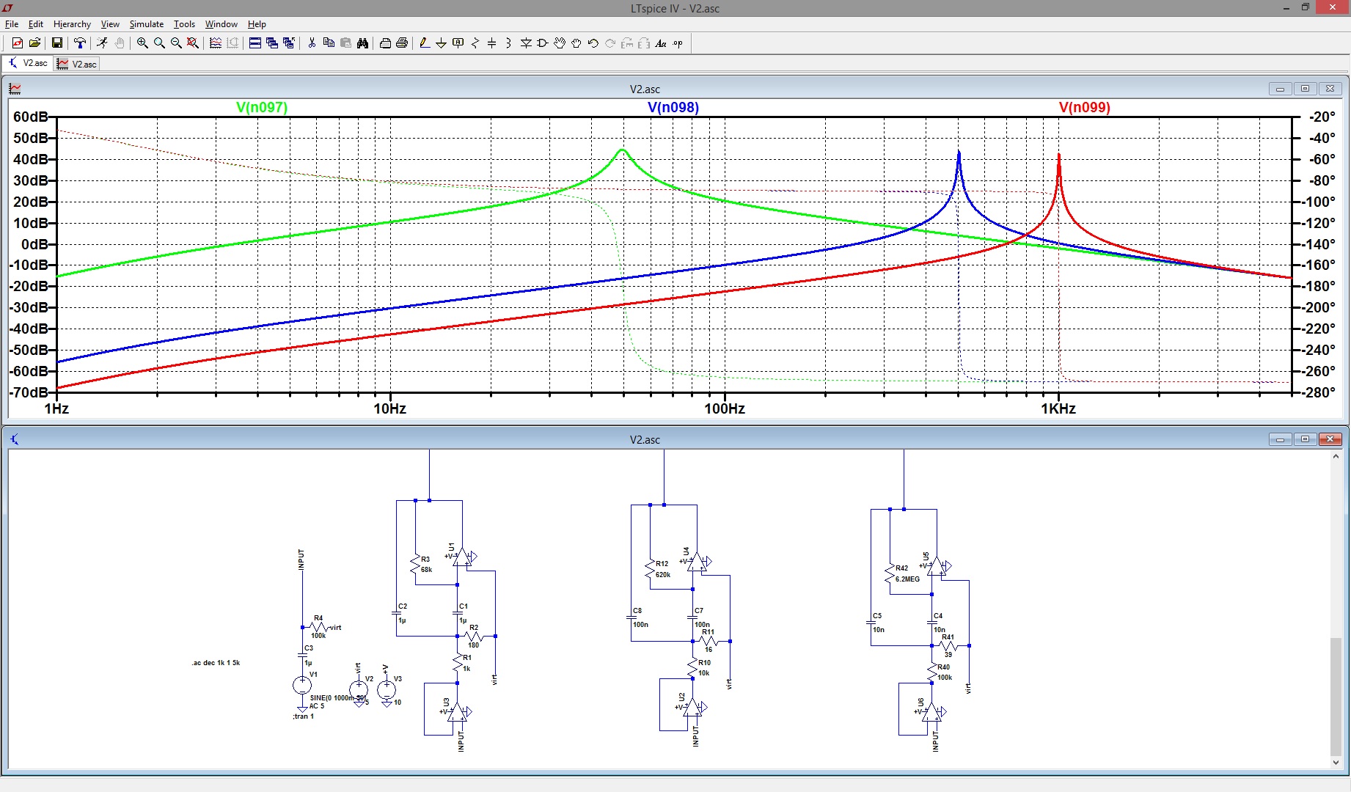Tile windows horizontally from toolbar
1351x792 pixels.
(x=255, y=43)
